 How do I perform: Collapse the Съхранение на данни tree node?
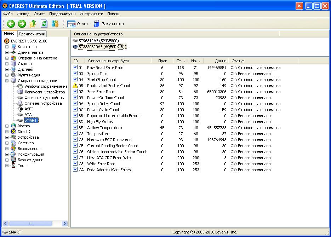(7, 81)
